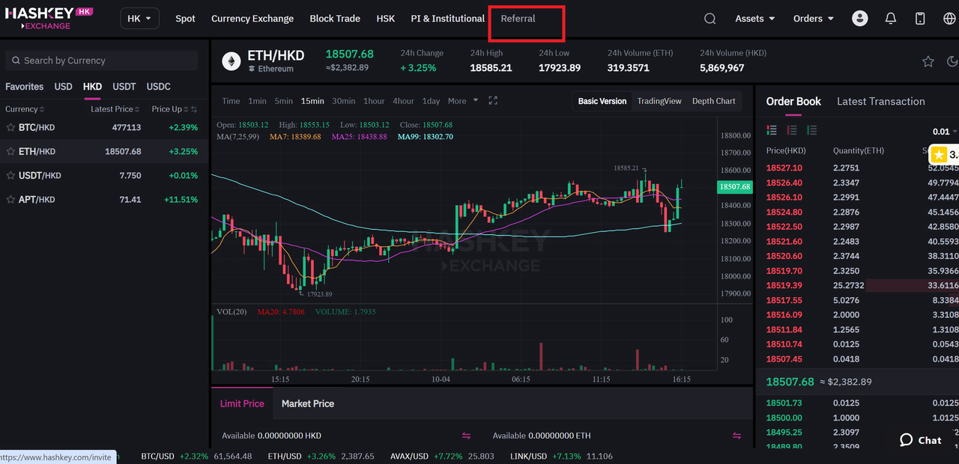This screenshot has height=464, width=959.
Task: Show sell orders only in order book
Action: (792, 130)
